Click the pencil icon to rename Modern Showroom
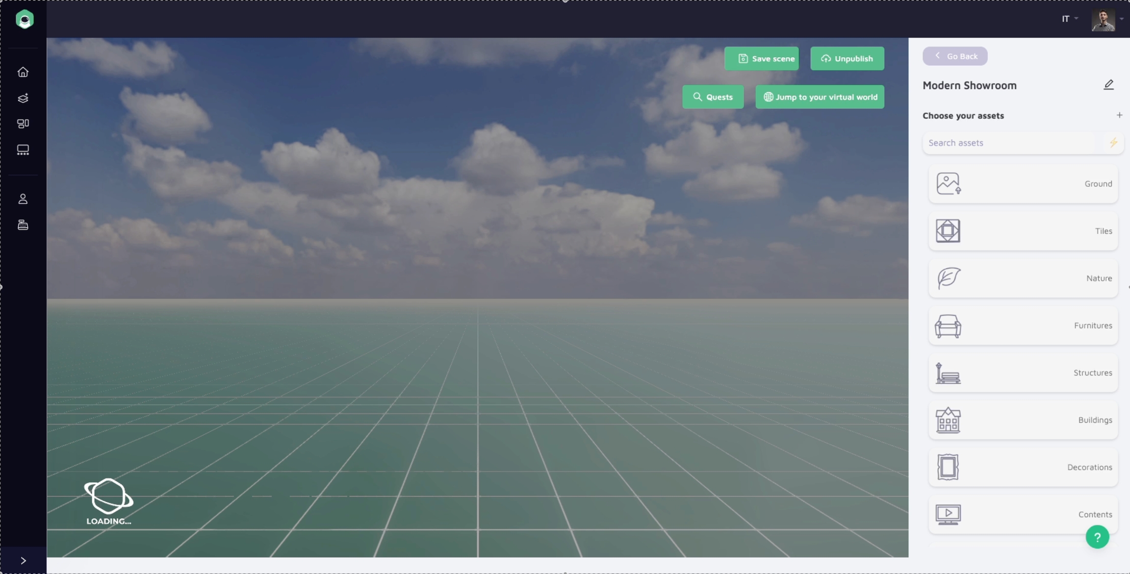Image resolution: width=1130 pixels, height=574 pixels. [x=1108, y=85]
